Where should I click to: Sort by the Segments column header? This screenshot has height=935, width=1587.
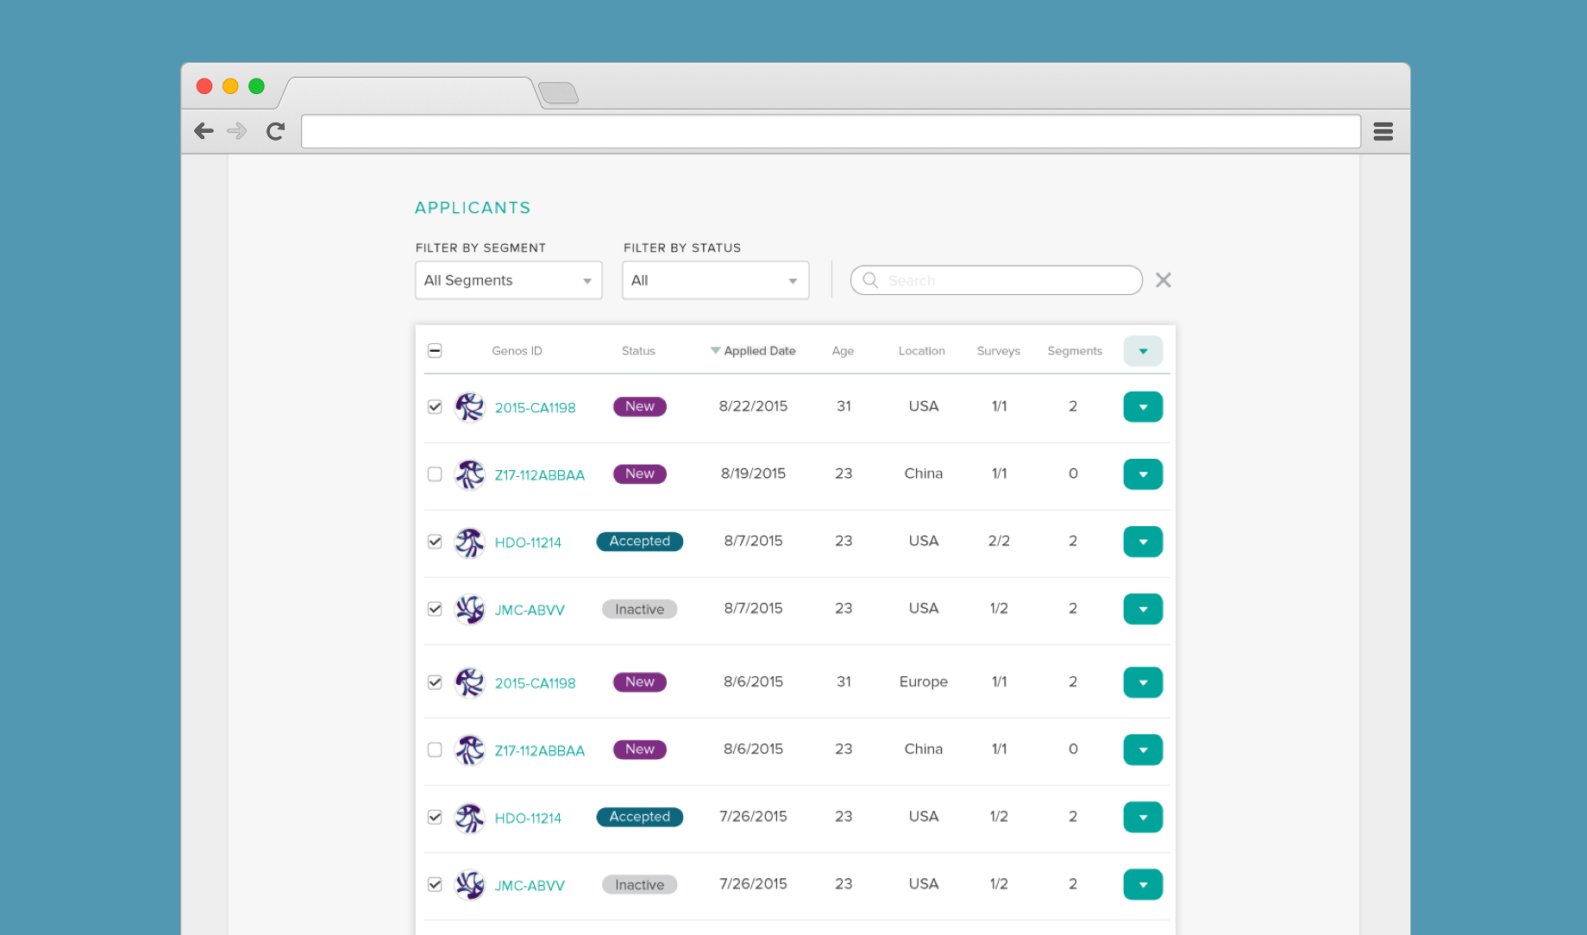[1075, 351]
